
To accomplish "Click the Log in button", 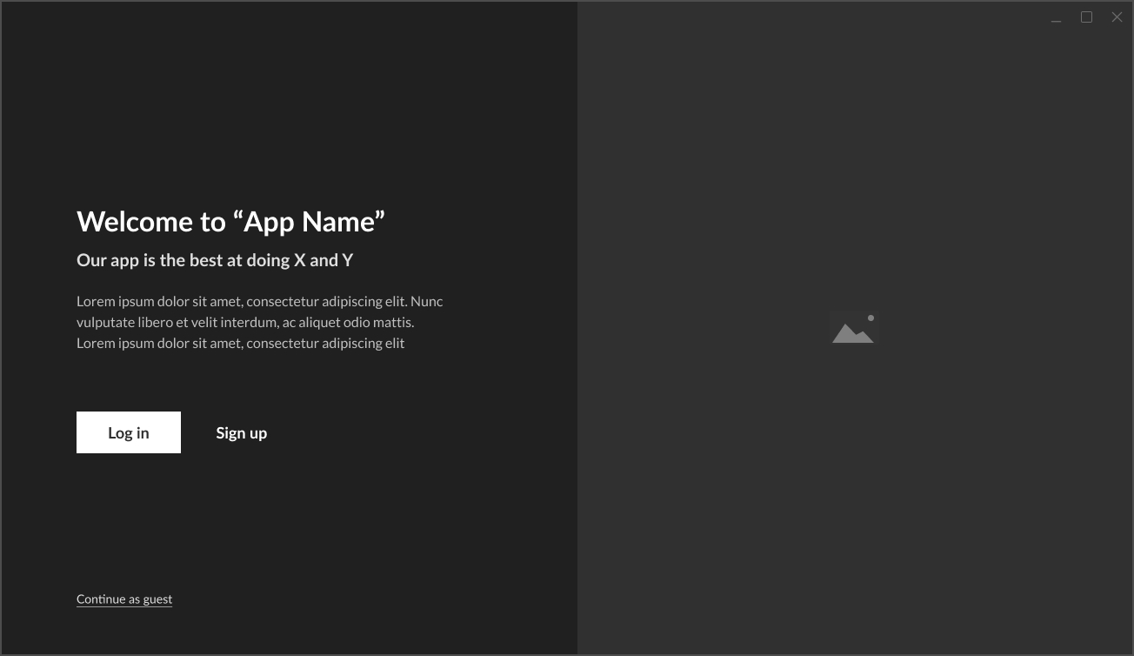I will click(x=129, y=432).
